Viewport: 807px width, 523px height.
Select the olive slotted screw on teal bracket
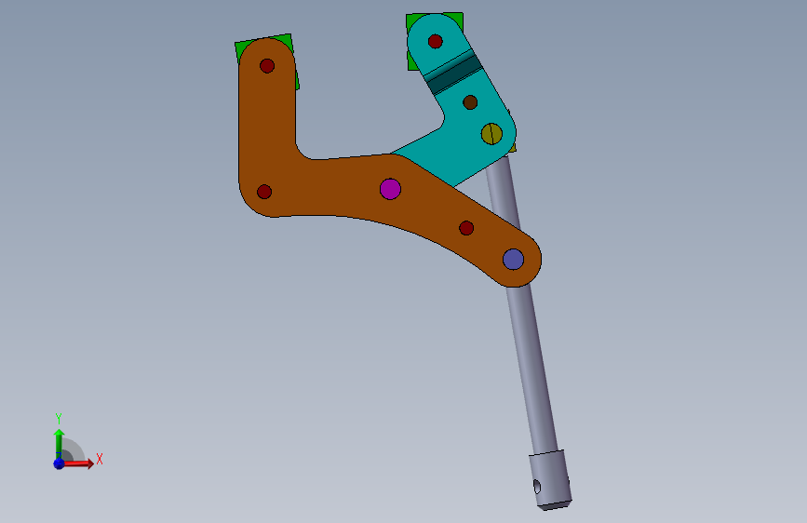tap(491, 134)
